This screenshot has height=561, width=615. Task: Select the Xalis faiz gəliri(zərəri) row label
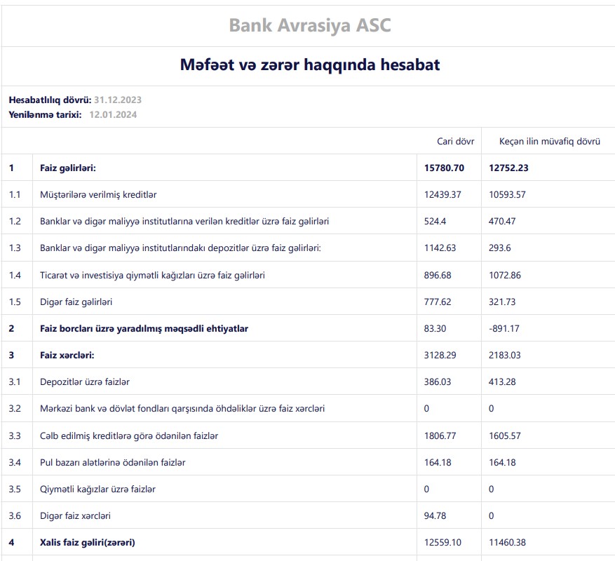pos(87,543)
